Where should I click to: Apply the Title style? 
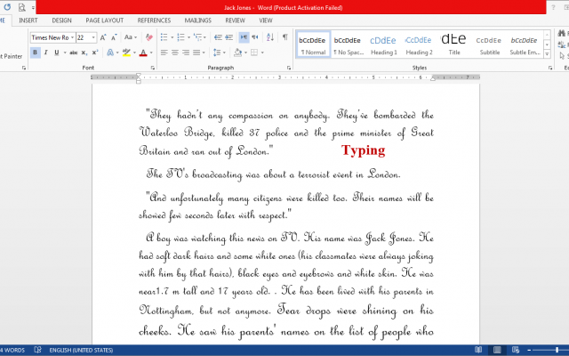(x=454, y=44)
